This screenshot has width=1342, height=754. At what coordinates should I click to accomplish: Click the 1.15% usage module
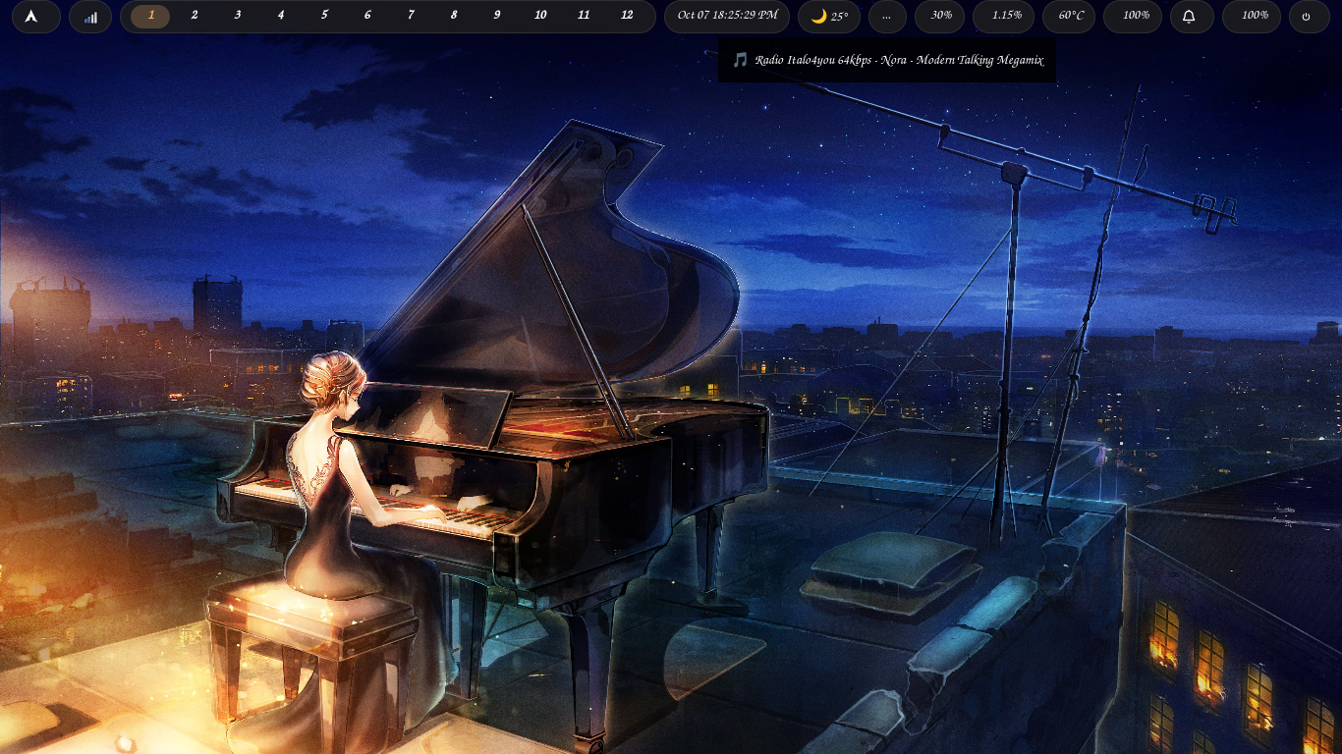1003,17
